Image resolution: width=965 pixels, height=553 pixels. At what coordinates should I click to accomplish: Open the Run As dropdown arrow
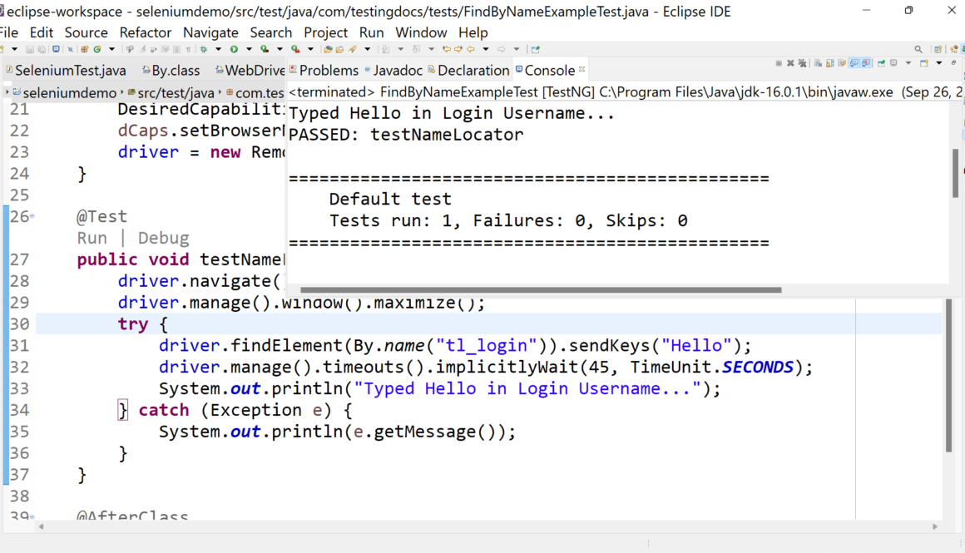click(250, 49)
